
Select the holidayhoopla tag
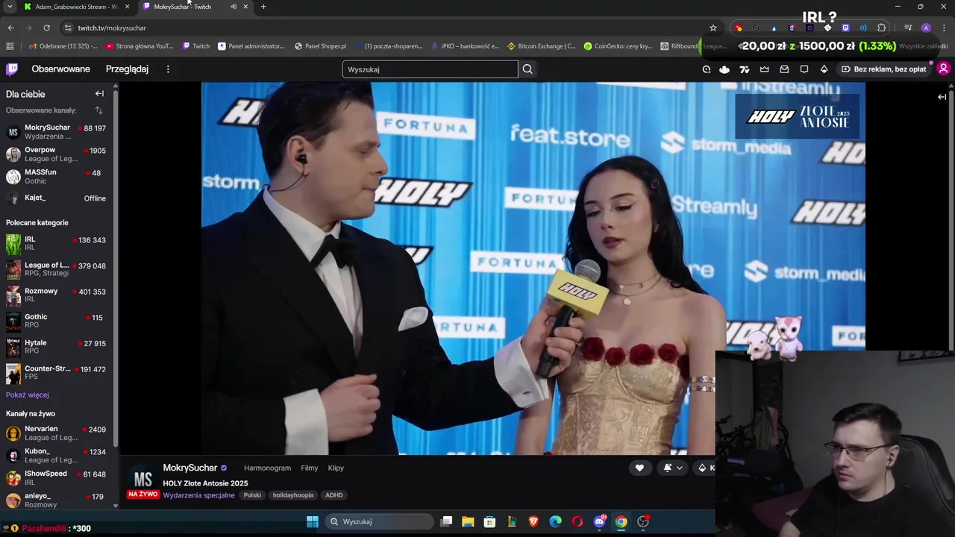tap(293, 495)
